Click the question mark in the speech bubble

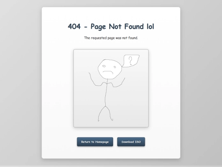(130, 61)
